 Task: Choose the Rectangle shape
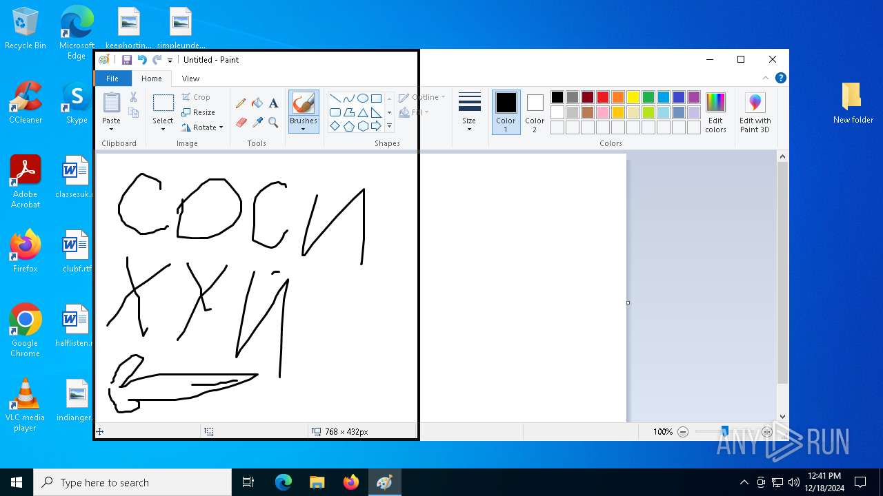coord(376,98)
